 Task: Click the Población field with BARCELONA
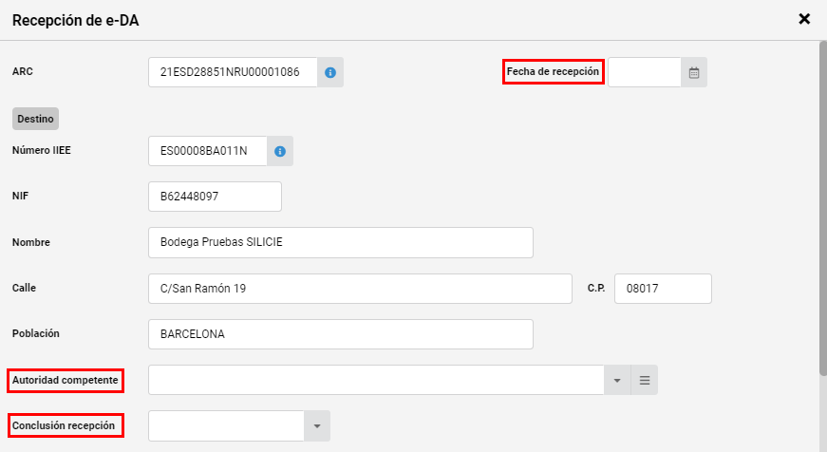point(341,334)
